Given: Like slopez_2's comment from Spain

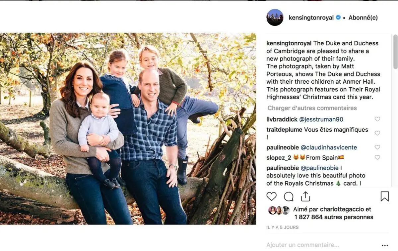Looking at the screenshot, I should pyautogui.click(x=377, y=157).
